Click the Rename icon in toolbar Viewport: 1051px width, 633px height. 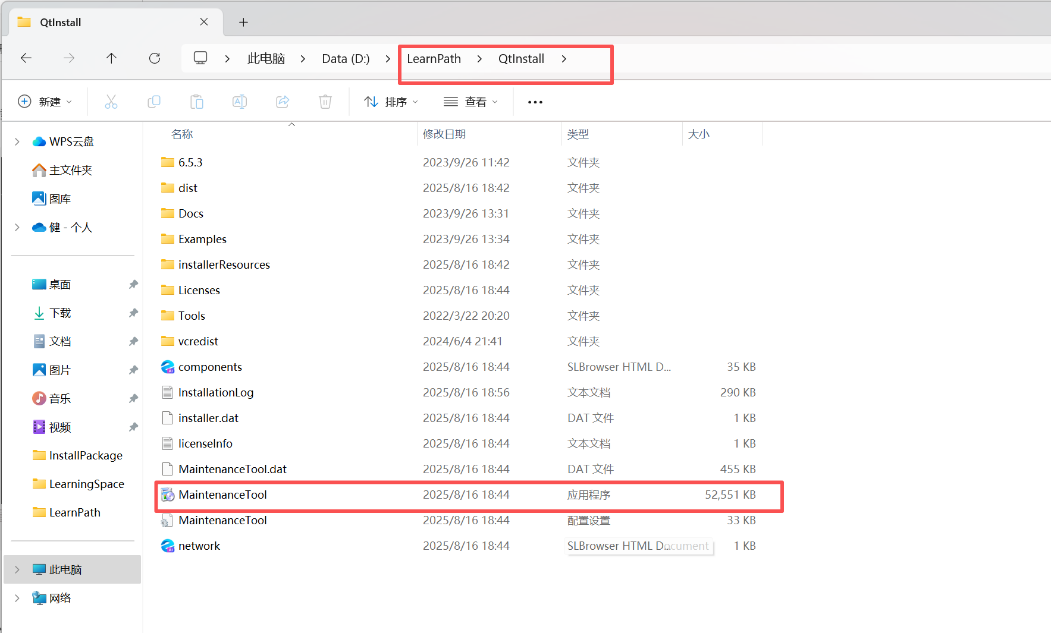pyautogui.click(x=240, y=102)
